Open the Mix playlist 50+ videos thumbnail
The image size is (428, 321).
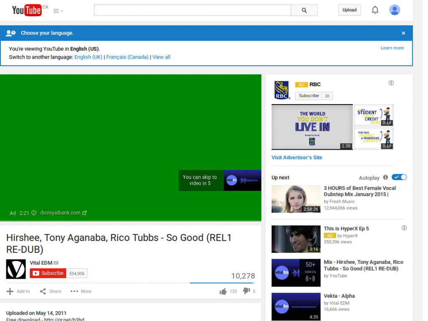pos(296,273)
